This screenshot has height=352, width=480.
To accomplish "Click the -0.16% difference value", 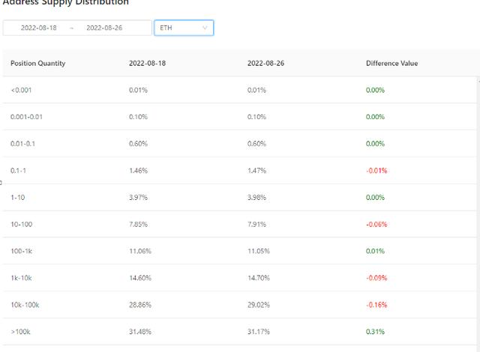I will (376, 305).
